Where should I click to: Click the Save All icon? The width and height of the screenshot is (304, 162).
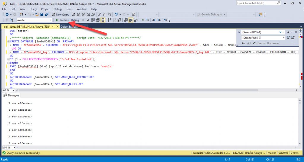(x=47, y=15)
